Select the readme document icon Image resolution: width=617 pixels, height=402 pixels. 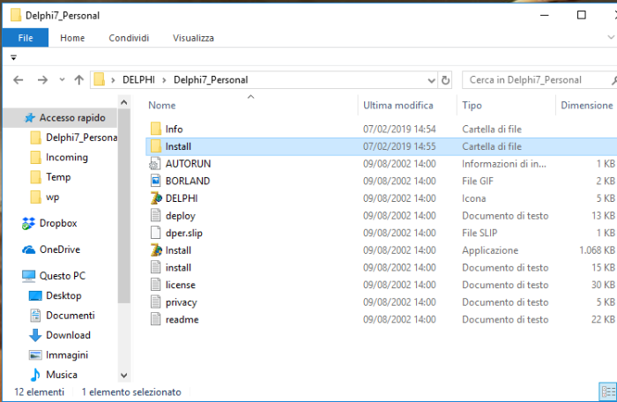(x=156, y=319)
